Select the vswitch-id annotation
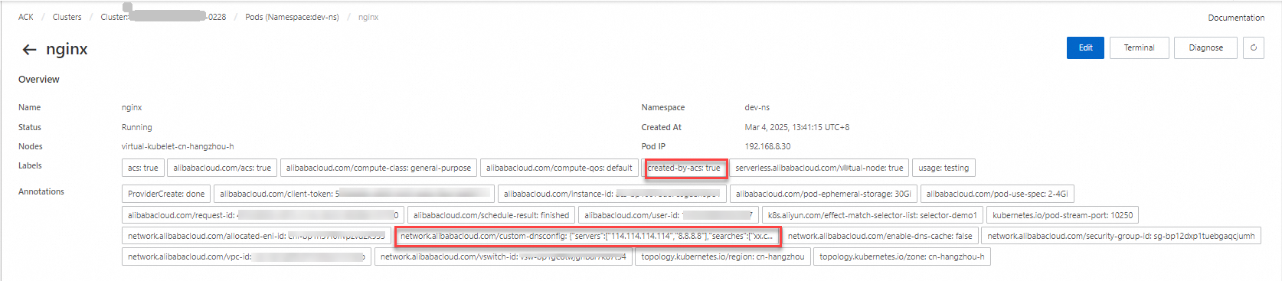1282x281 pixels. (x=503, y=256)
